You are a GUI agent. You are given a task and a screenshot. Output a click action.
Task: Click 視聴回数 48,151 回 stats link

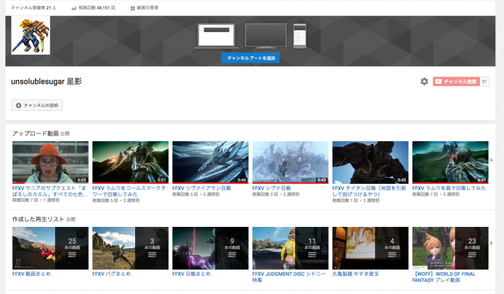click(97, 7)
